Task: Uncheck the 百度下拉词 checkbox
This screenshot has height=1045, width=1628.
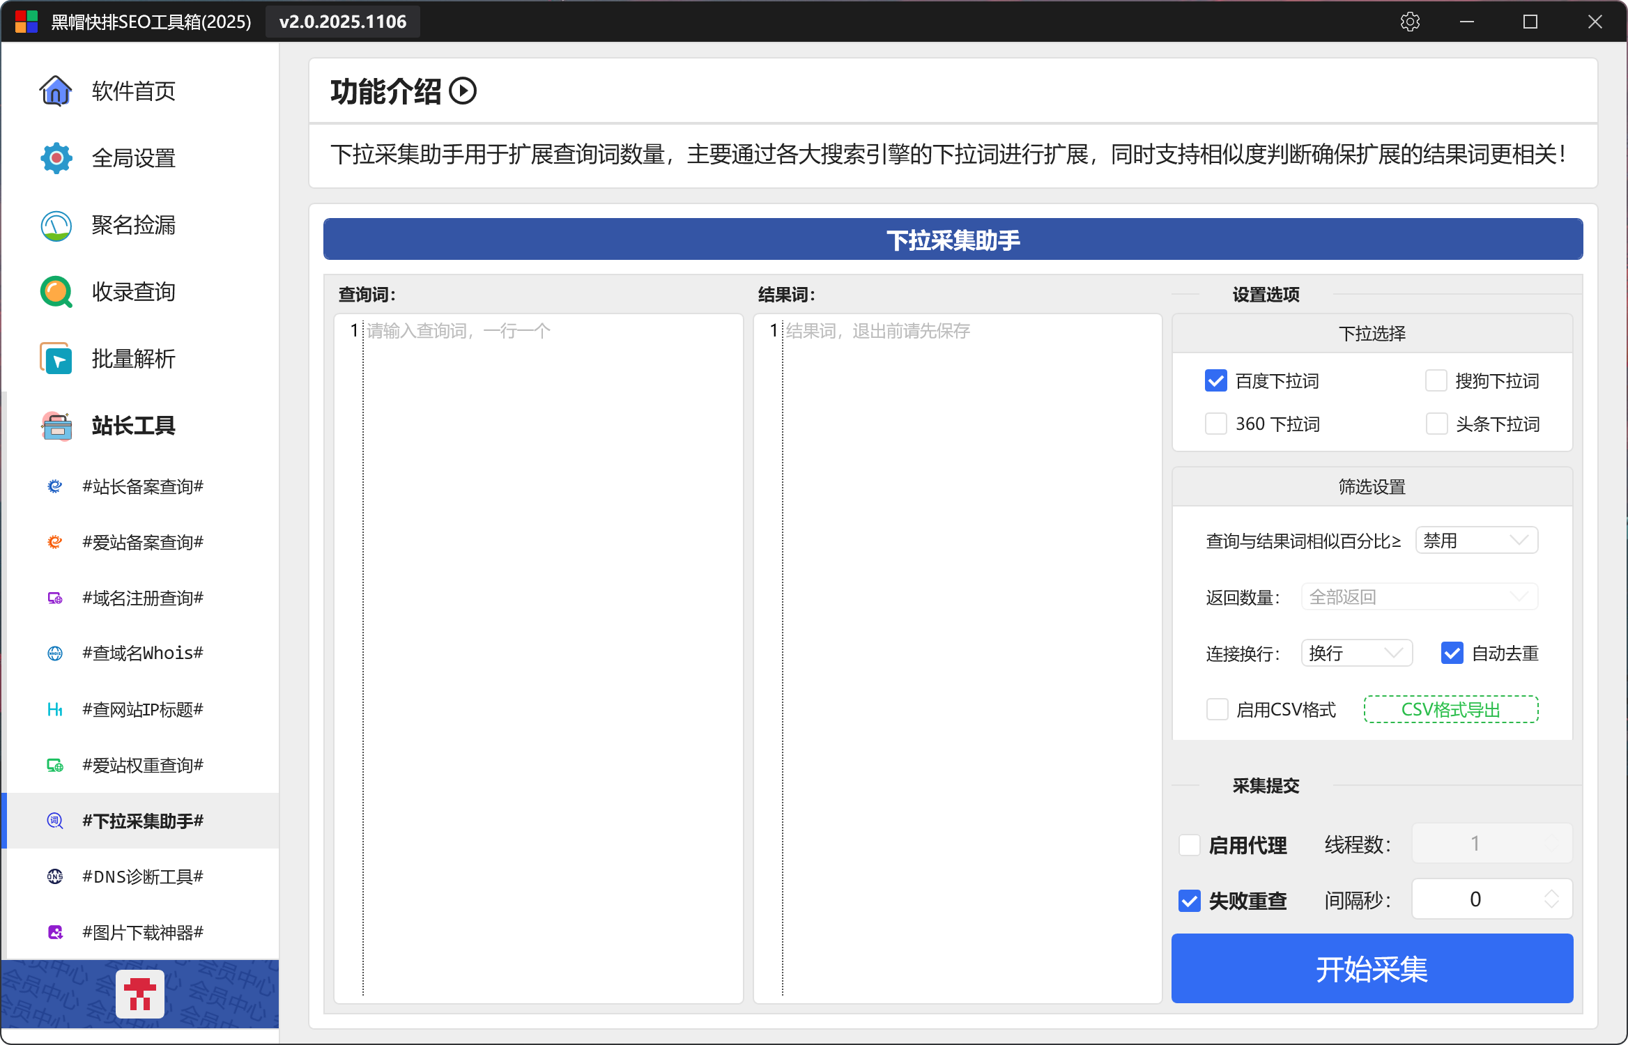Action: click(1216, 381)
